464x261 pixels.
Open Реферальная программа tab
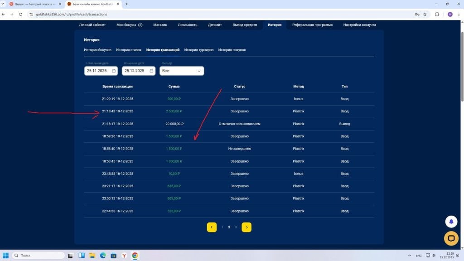(x=313, y=25)
